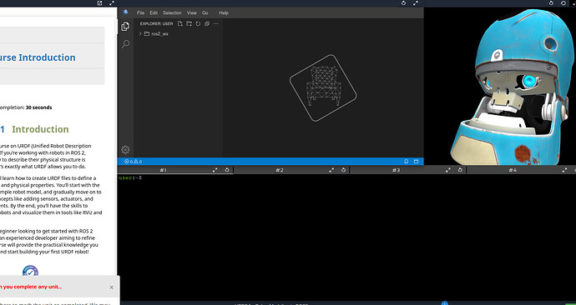Reload the robot simulation panel
This screenshot has height=305, width=576.
pyautogui.click(x=551, y=3)
